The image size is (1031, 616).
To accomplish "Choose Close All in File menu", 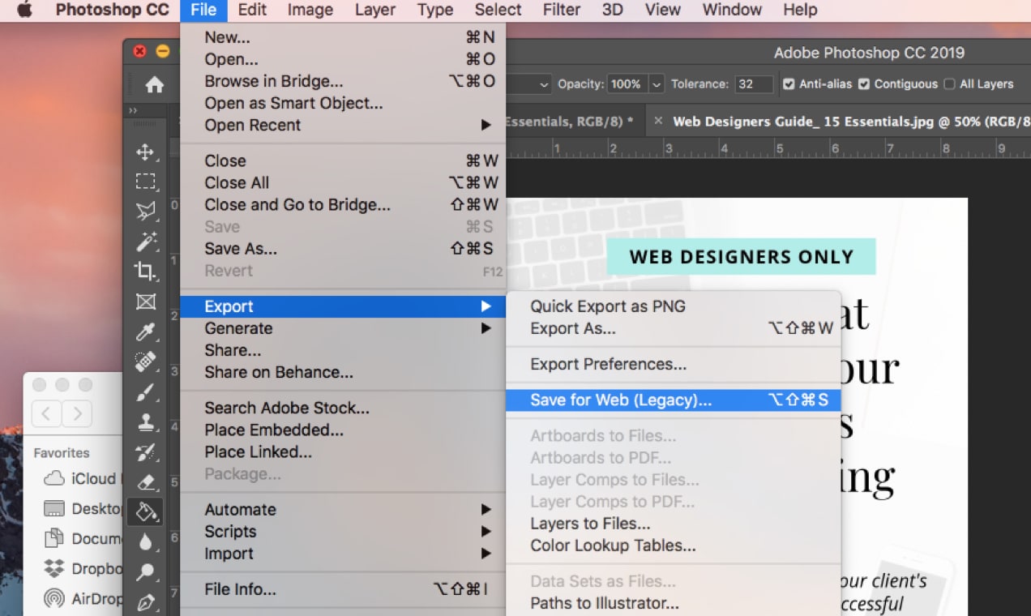I will pos(343,182).
